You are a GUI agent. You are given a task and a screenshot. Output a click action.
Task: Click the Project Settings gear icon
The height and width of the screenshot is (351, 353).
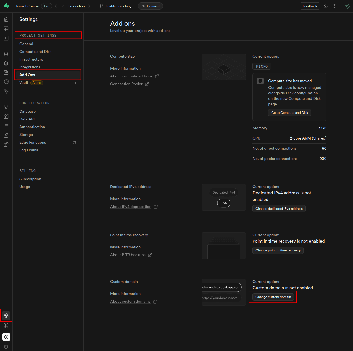6,316
